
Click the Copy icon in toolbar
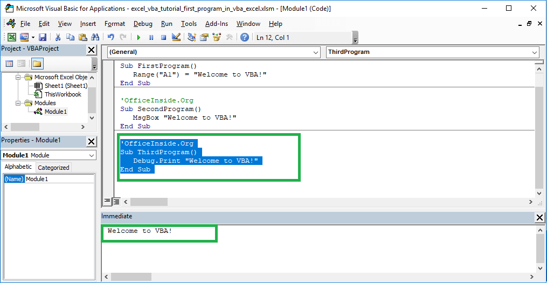click(x=71, y=37)
